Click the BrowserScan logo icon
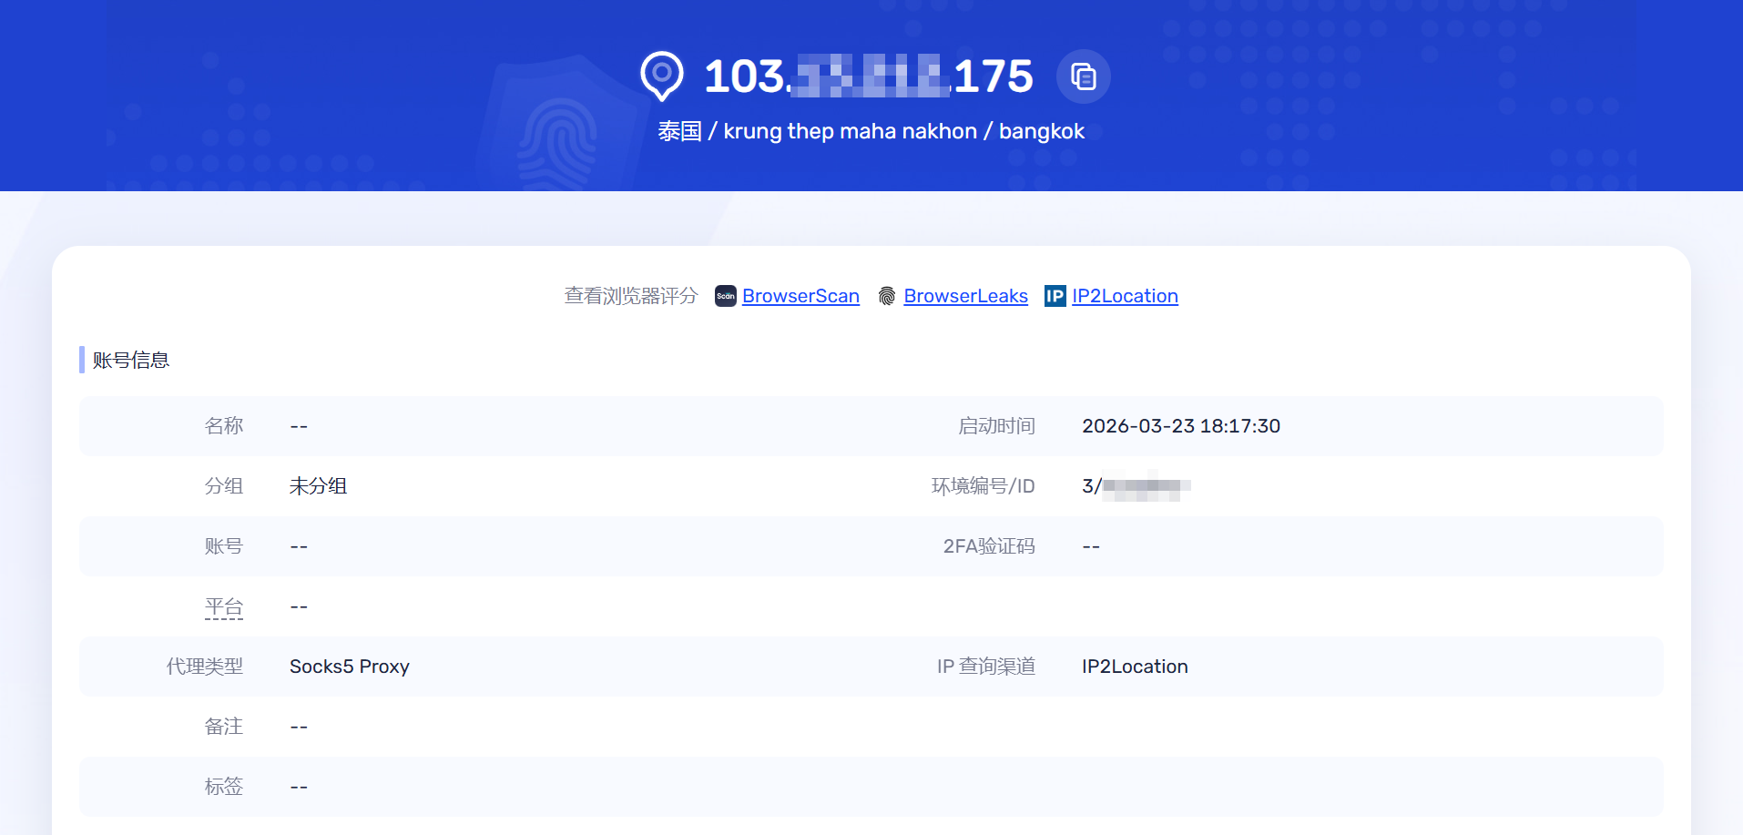 coord(725,296)
